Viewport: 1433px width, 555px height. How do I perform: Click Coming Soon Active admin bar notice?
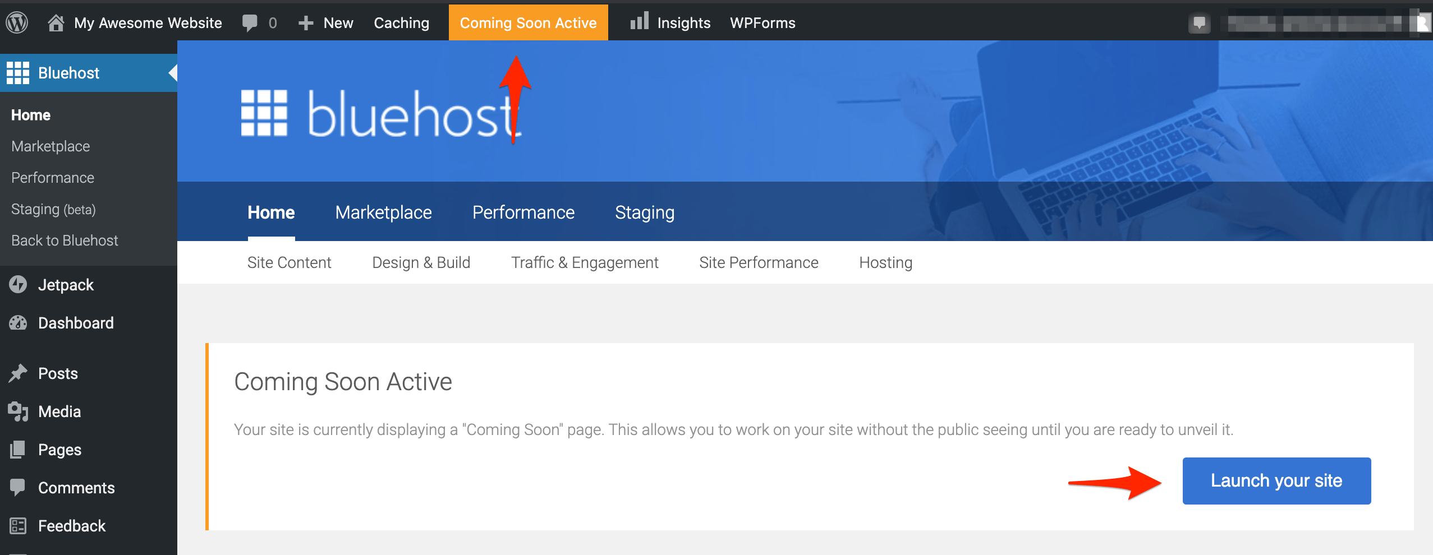pyautogui.click(x=529, y=23)
